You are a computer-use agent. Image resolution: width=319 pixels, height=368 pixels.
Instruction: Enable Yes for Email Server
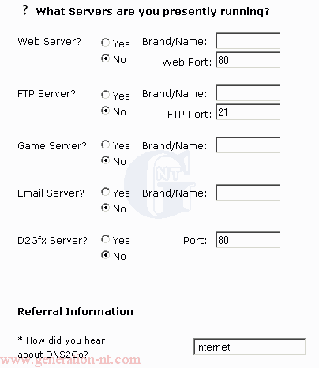(x=105, y=192)
